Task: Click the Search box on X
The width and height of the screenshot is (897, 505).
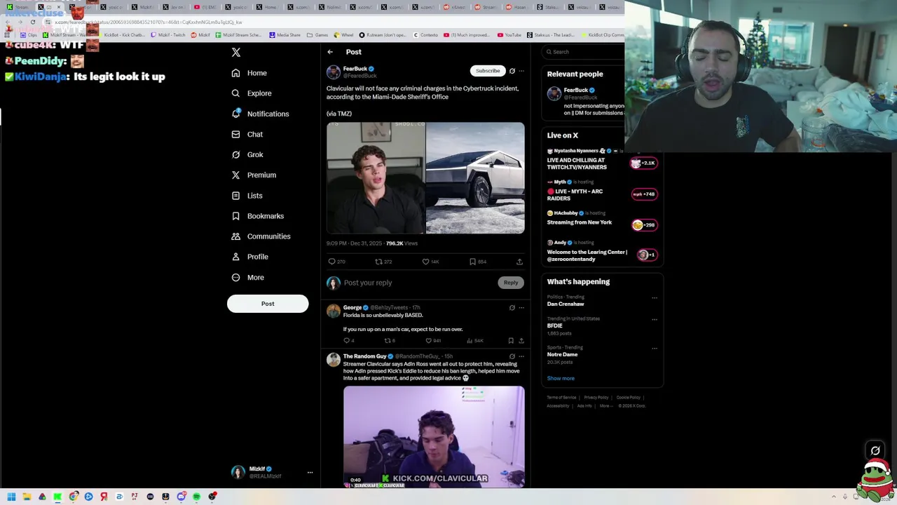Action: tap(584, 52)
